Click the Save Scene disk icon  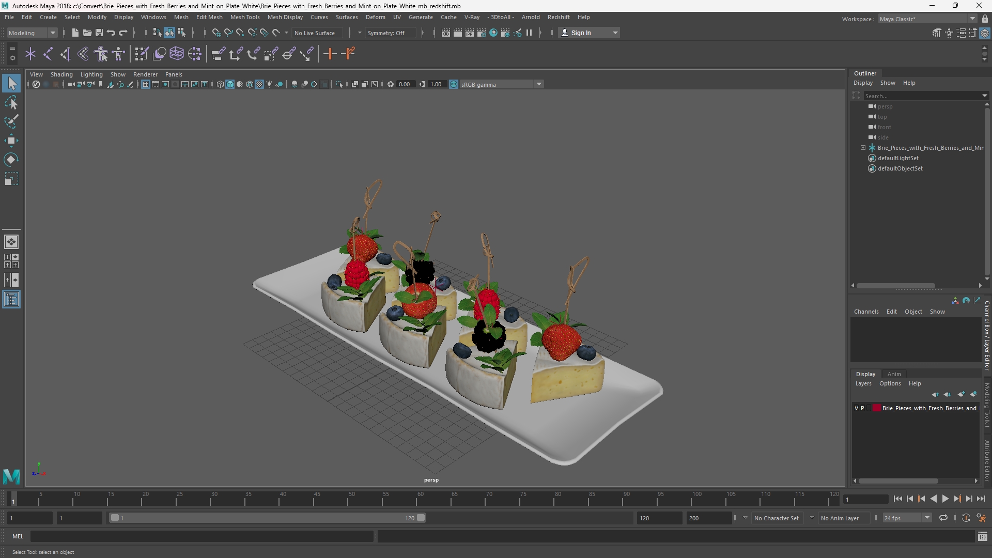tap(99, 33)
